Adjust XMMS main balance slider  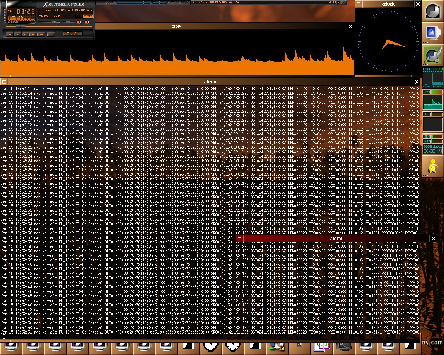pyautogui.click(x=68, y=22)
